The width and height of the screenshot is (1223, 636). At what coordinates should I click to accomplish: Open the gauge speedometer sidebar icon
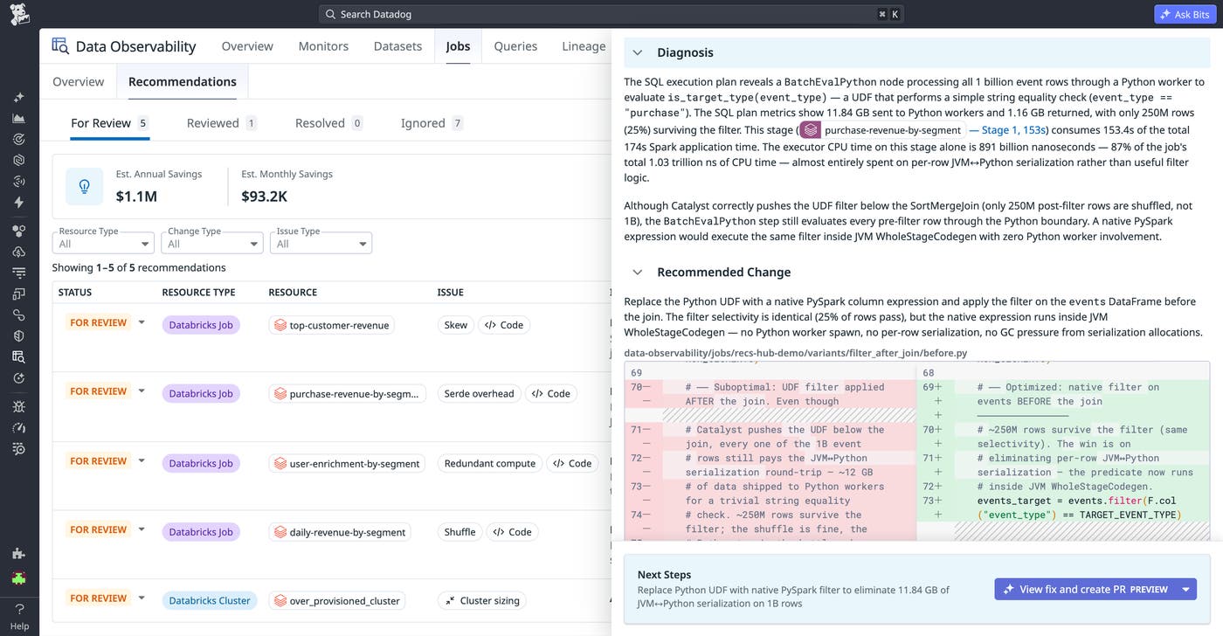(x=19, y=427)
